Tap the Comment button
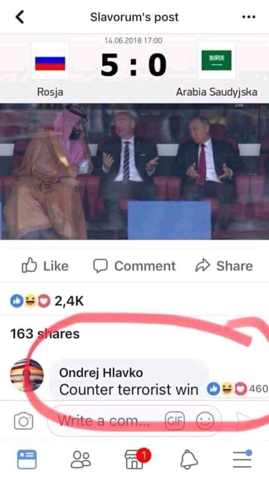 click(134, 266)
